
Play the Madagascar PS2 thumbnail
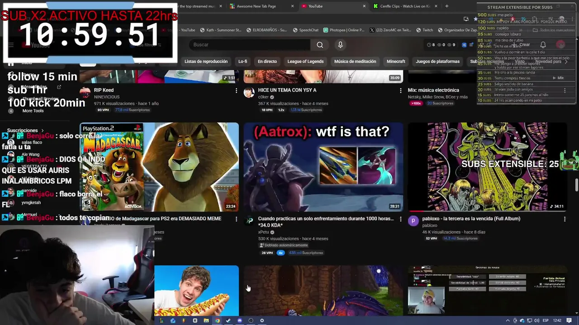[x=159, y=167]
